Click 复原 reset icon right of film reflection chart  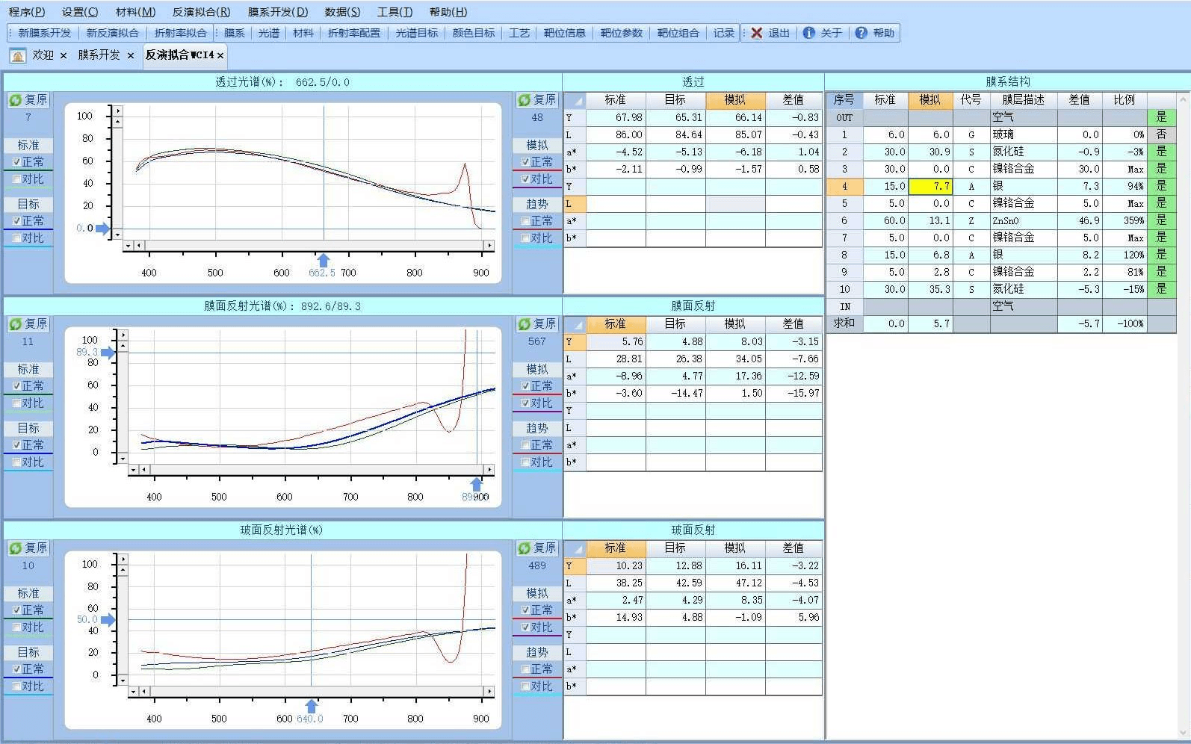click(525, 324)
